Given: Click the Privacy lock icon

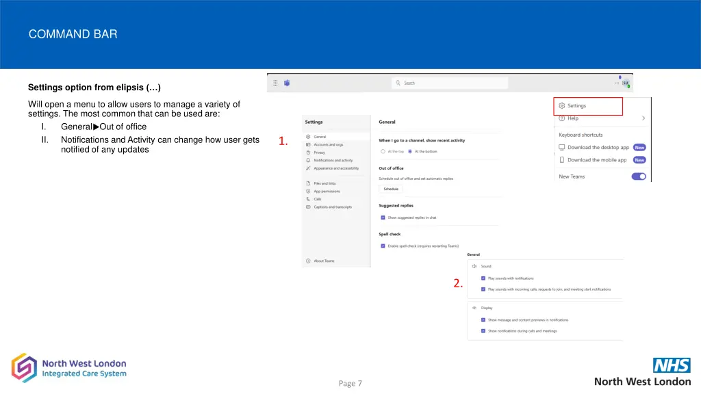Looking at the screenshot, I should [308, 153].
